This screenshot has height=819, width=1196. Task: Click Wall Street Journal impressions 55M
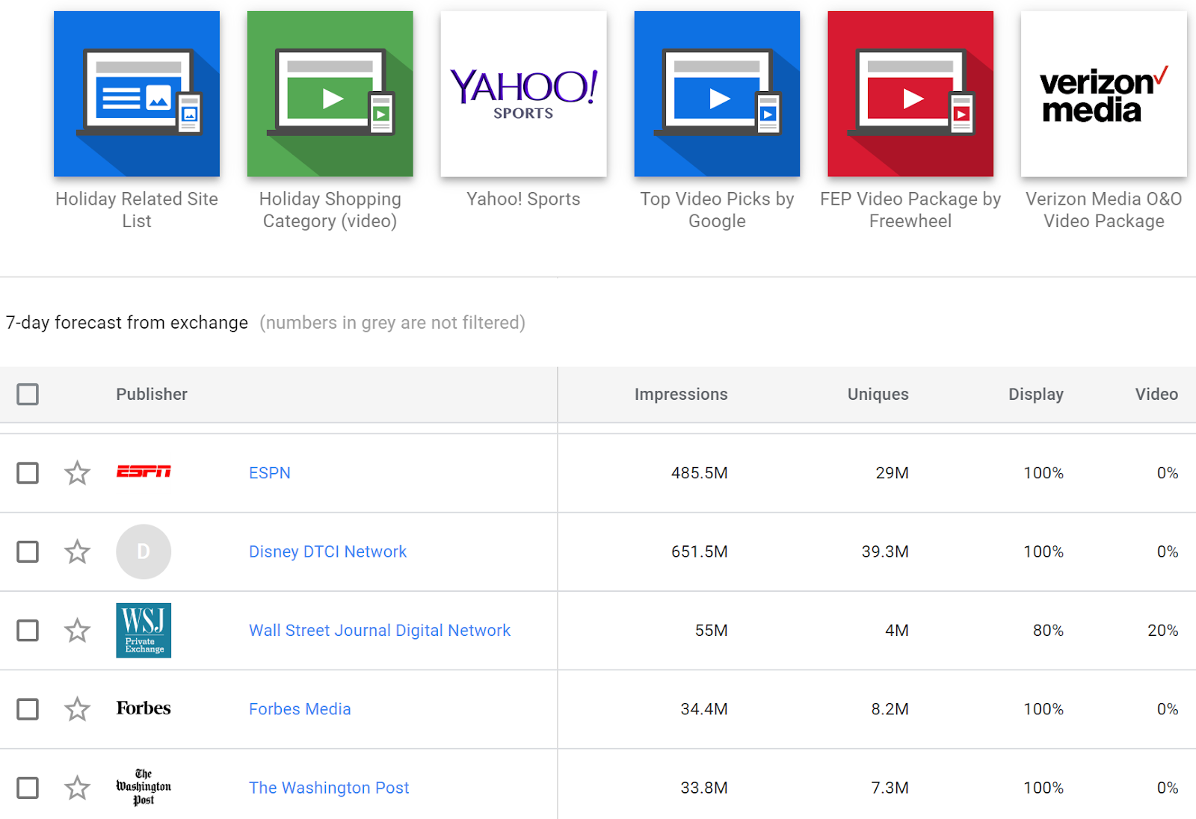712,630
